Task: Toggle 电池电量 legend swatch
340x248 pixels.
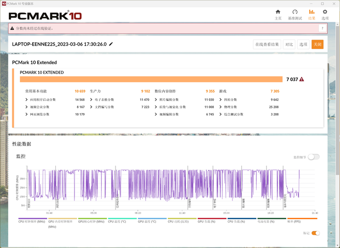Action: point(272,219)
